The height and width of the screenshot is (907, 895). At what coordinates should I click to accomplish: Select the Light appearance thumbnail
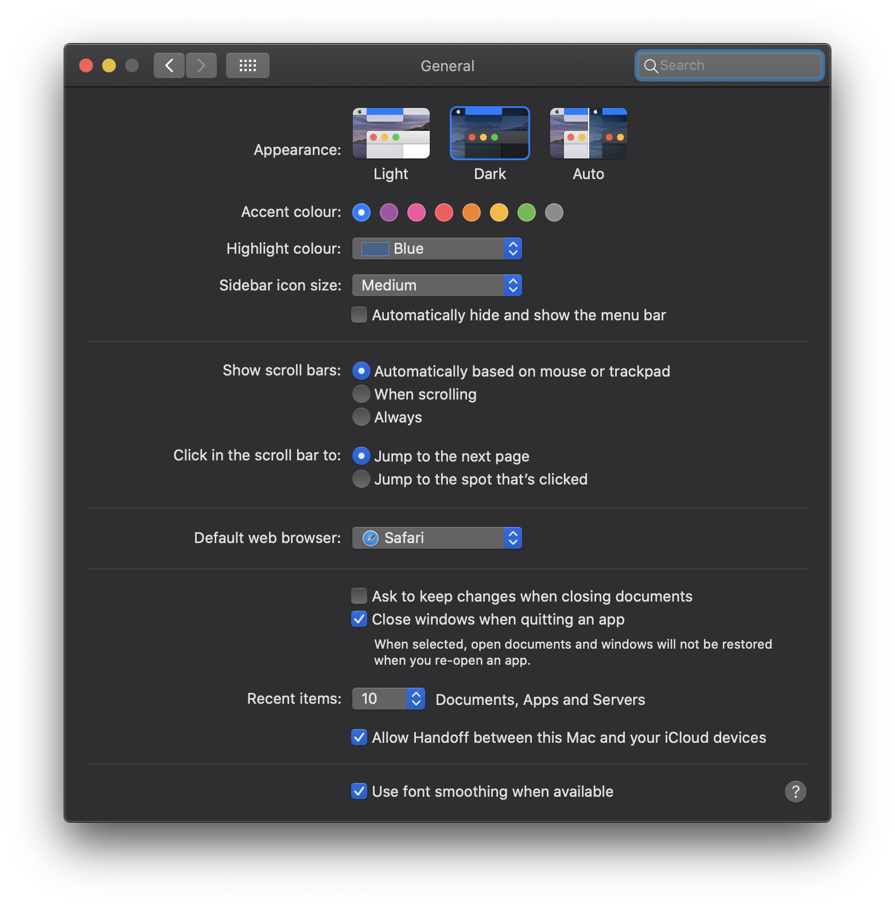click(x=391, y=133)
